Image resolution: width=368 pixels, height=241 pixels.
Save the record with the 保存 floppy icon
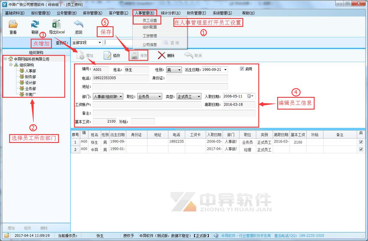click(x=134, y=56)
